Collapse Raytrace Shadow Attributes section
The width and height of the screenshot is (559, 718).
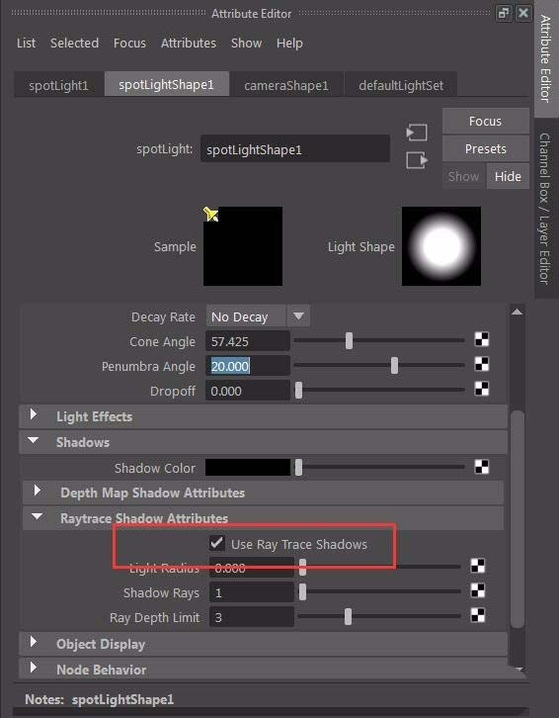pyautogui.click(x=38, y=516)
